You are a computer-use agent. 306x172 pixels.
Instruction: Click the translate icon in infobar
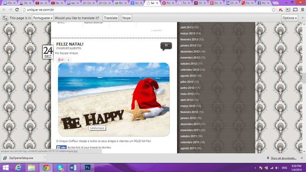pyautogui.click(x=5, y=18)
